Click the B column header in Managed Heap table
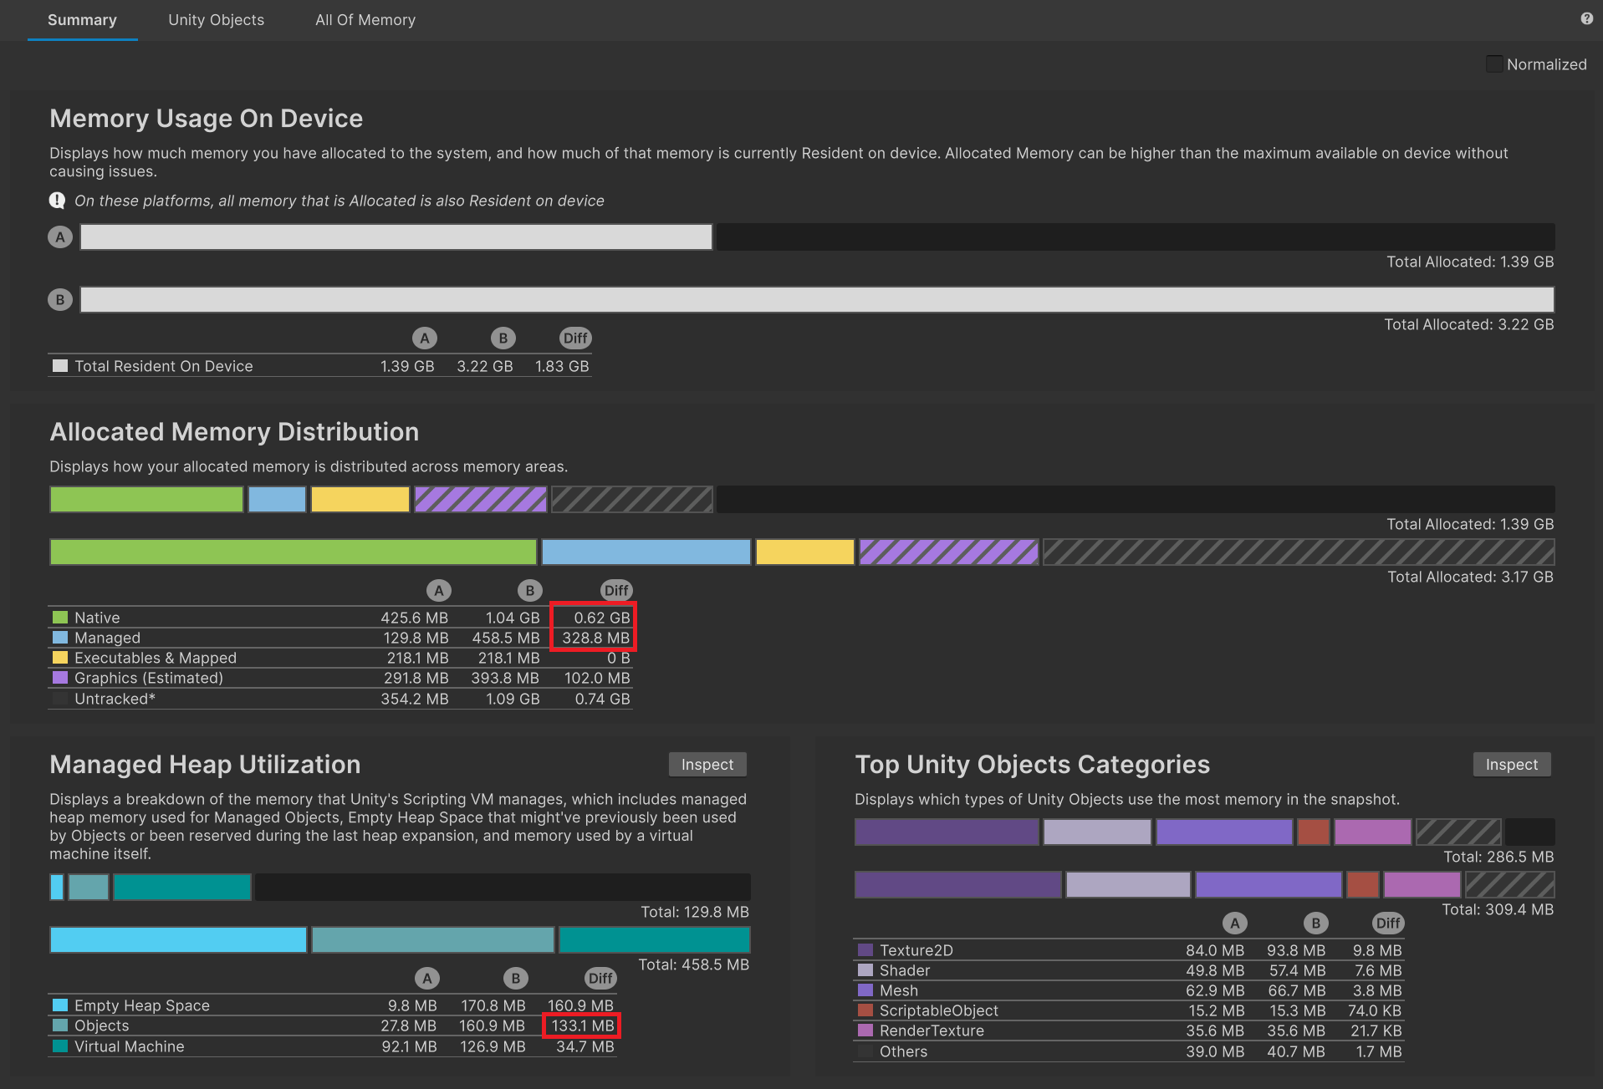The width and height of the screenshot is (1603, 1089). click(x=515, y=979)
